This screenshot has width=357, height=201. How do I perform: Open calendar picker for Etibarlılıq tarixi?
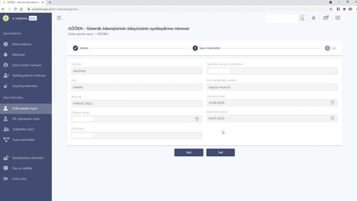click(x=332, y=118)
